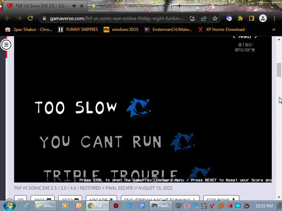Click the install/download page icon in address bar
Viewport: 282px width, 211px height.
coord(192,18)
